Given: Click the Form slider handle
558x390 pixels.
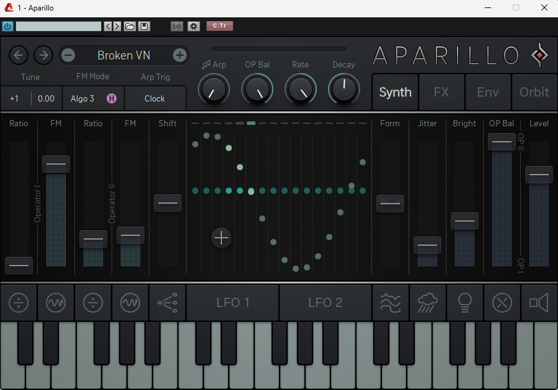Looking at the screenshot, I should pos(390,204).
